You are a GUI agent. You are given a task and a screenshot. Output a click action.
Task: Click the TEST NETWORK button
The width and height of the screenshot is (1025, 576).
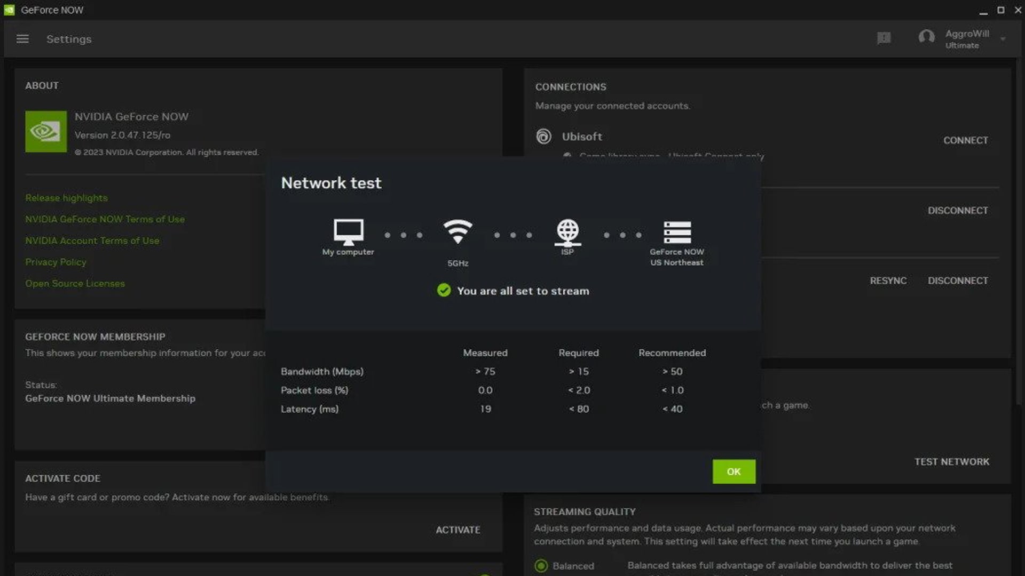951,462
